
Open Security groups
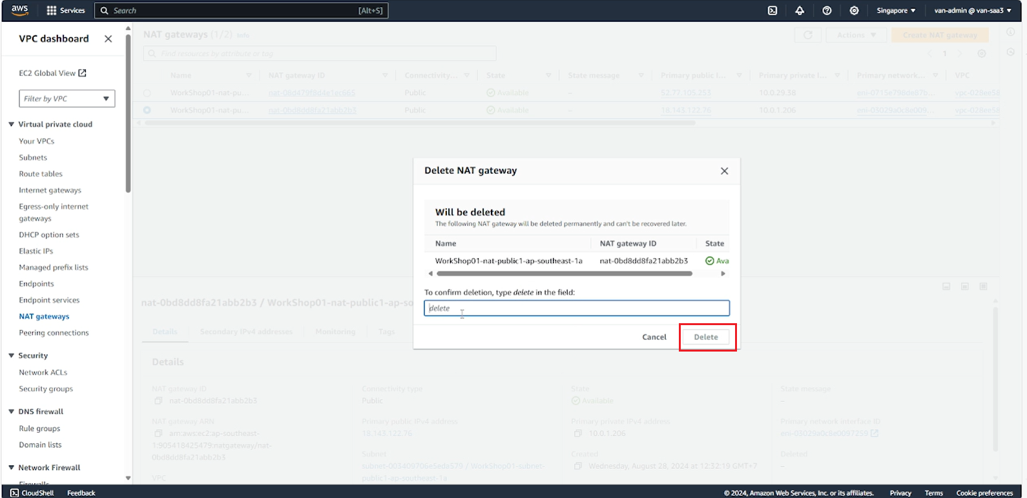pos(46,389)
